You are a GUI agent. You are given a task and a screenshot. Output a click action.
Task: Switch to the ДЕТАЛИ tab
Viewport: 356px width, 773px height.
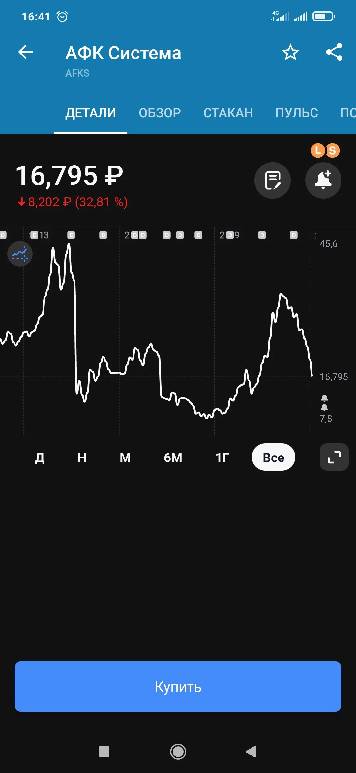91,113
